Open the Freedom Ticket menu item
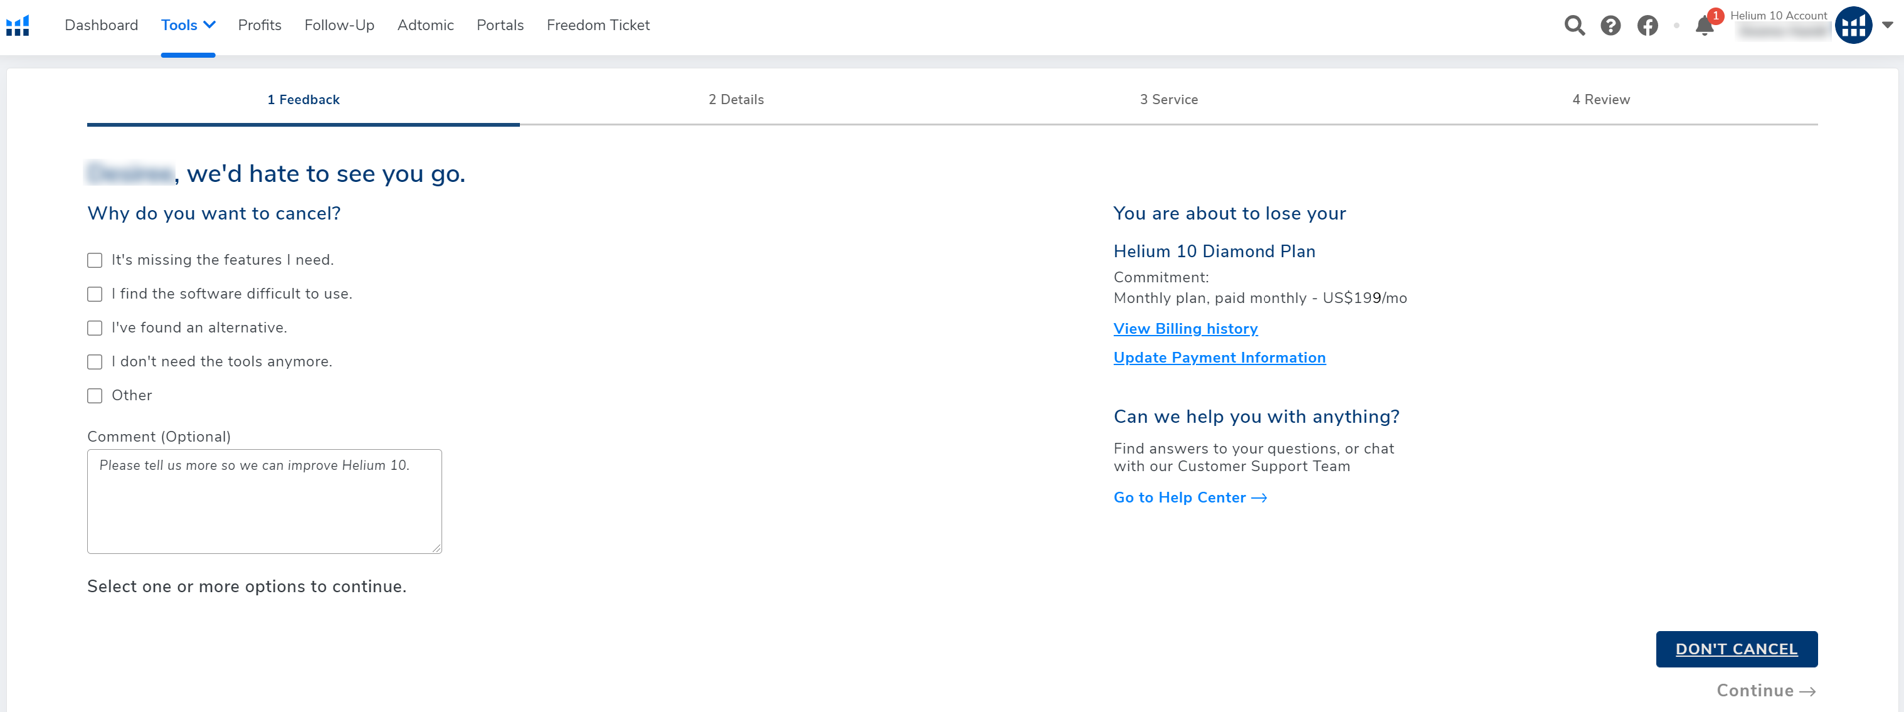The height and width of the screenshot is (712, 1904). pyautogui.click(x=598, y=25)
